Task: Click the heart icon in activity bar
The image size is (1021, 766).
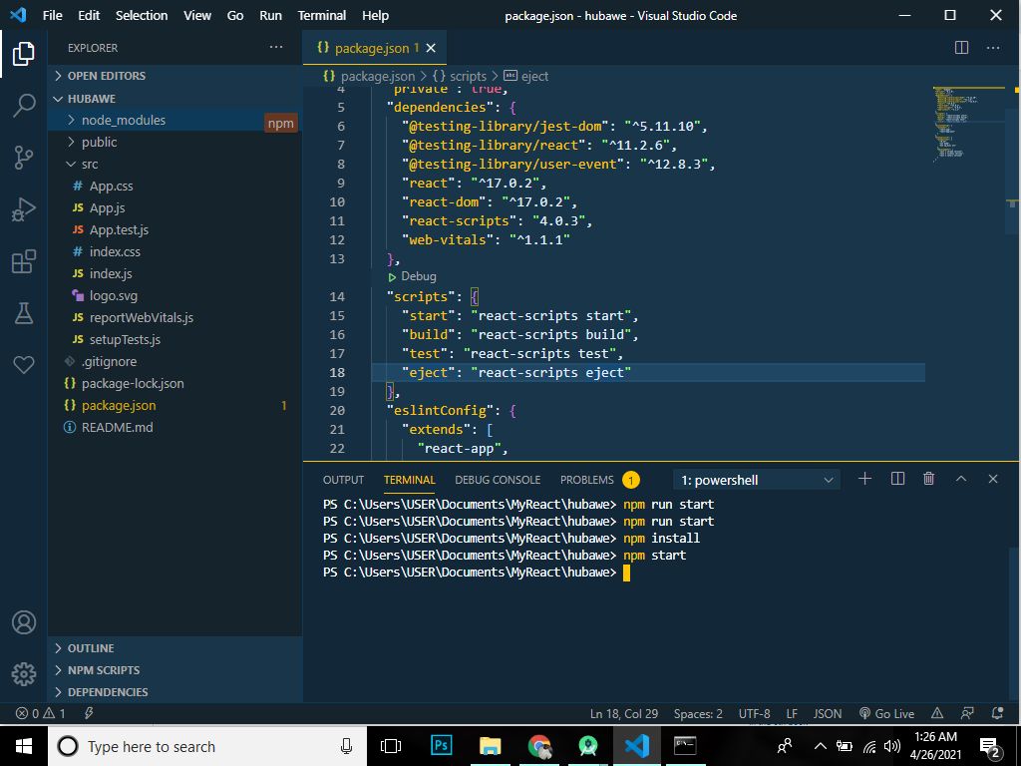Action: 24,365
